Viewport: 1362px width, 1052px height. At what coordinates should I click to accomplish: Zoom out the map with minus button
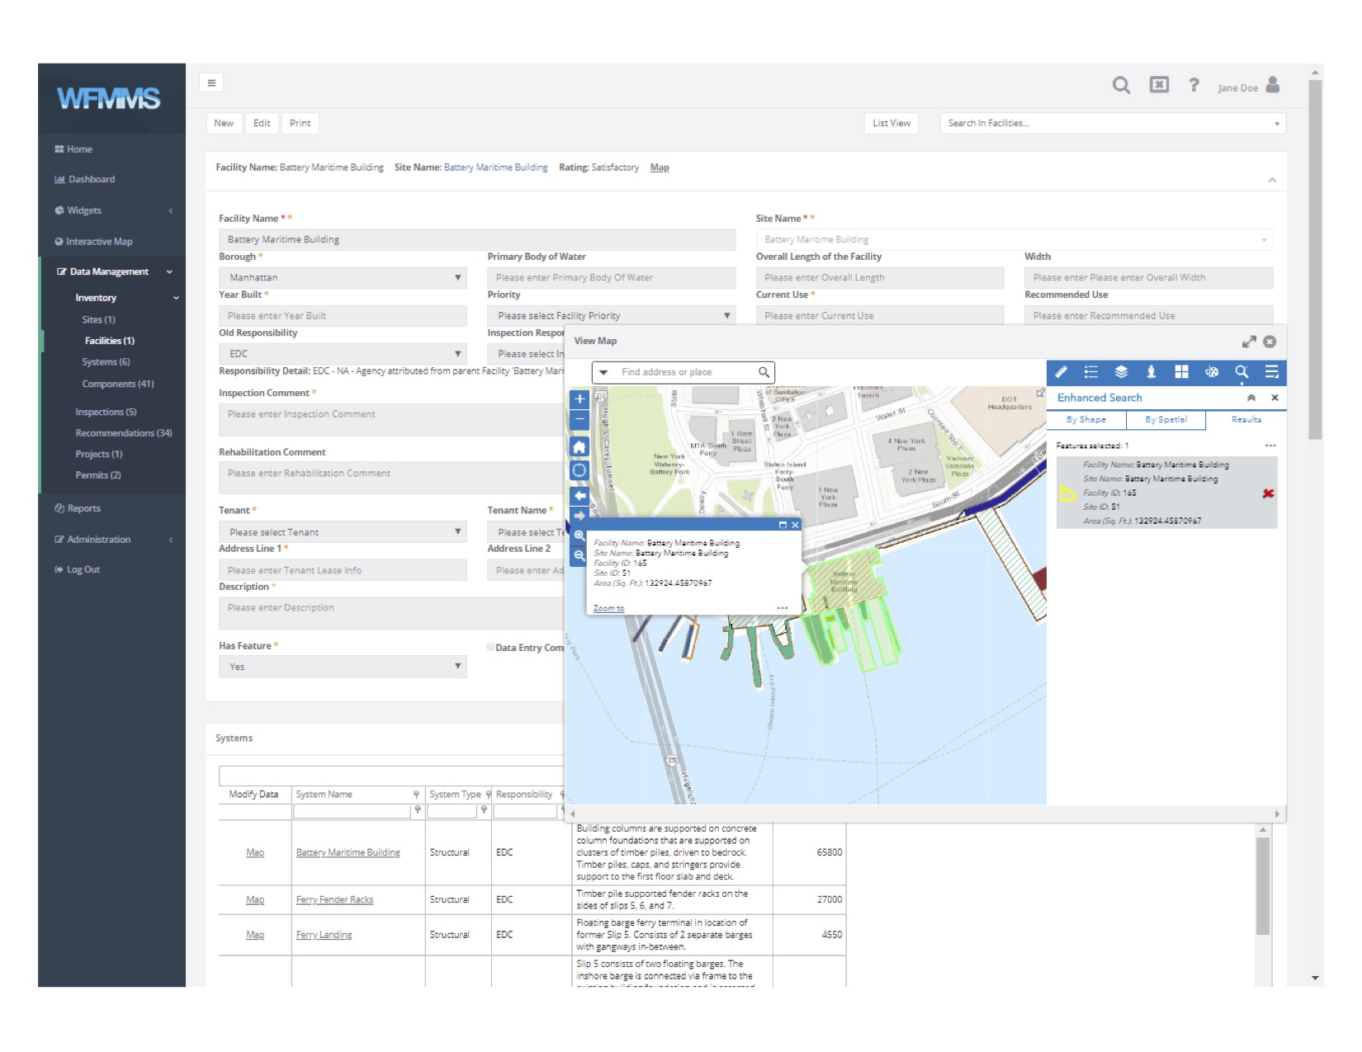point(579,419)
